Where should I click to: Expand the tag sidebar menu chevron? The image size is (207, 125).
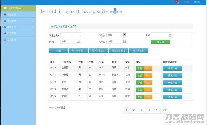coord(32,27)
